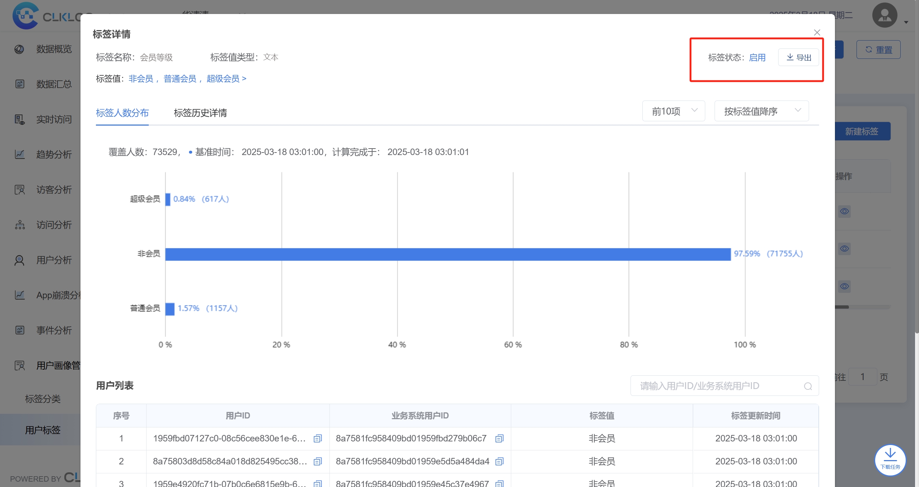Open the 按标签值降序 sort dropdown
This screenshot has width=919, height=487.
tap(761, 111)
